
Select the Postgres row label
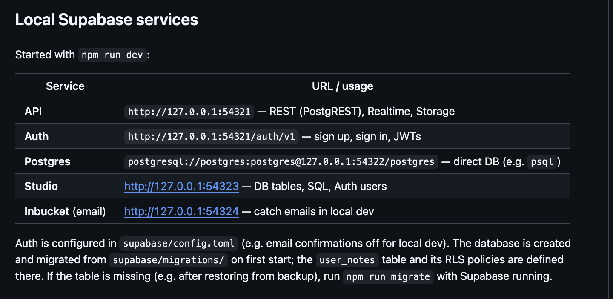pos(47,161)
